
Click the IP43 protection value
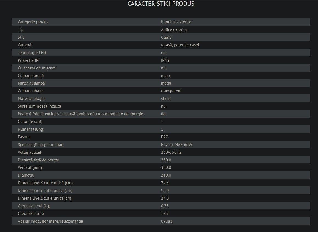coord(165,60)
